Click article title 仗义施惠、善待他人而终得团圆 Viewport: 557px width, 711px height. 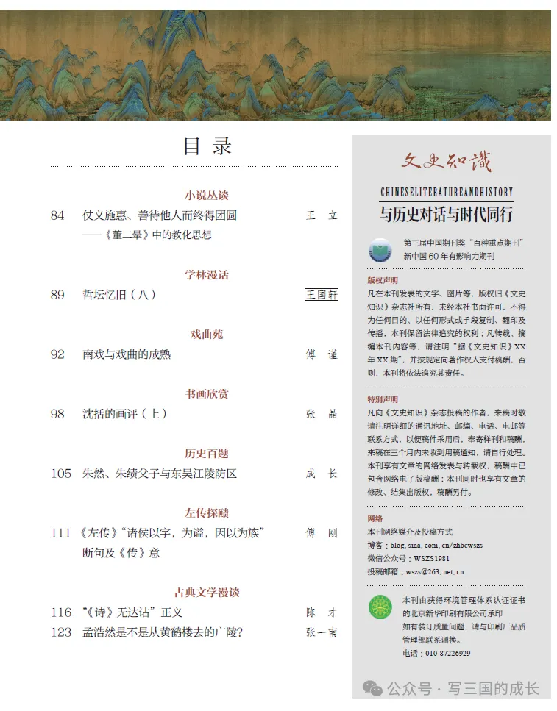pyautogui.click(x=160, y=215)
